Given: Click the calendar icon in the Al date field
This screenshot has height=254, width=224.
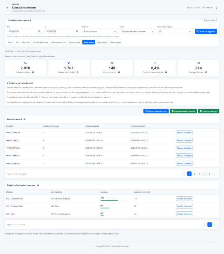Looking at the screenshot, I should [77, 31].
